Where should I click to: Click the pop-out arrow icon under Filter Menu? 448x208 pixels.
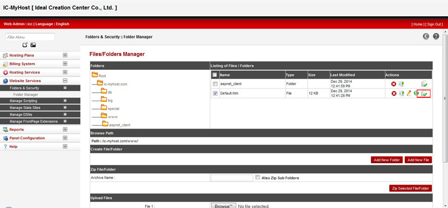(x=25, y=45)
